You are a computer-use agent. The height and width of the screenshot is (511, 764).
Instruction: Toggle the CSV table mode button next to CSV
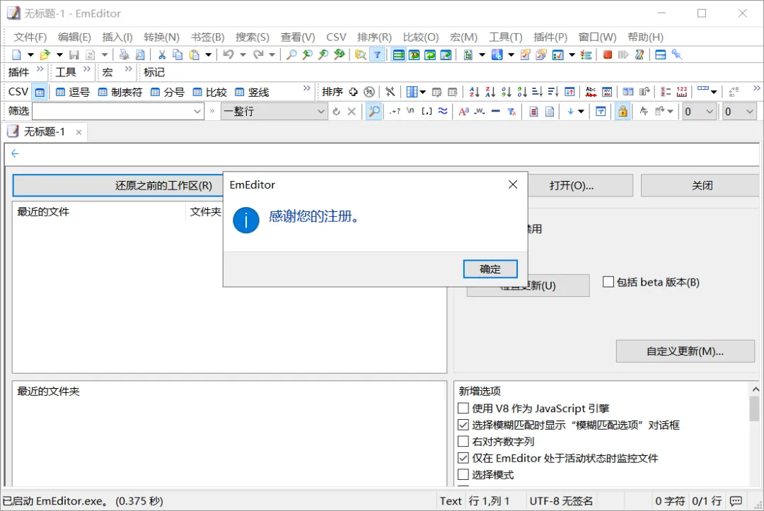click(x=40, y=92)
